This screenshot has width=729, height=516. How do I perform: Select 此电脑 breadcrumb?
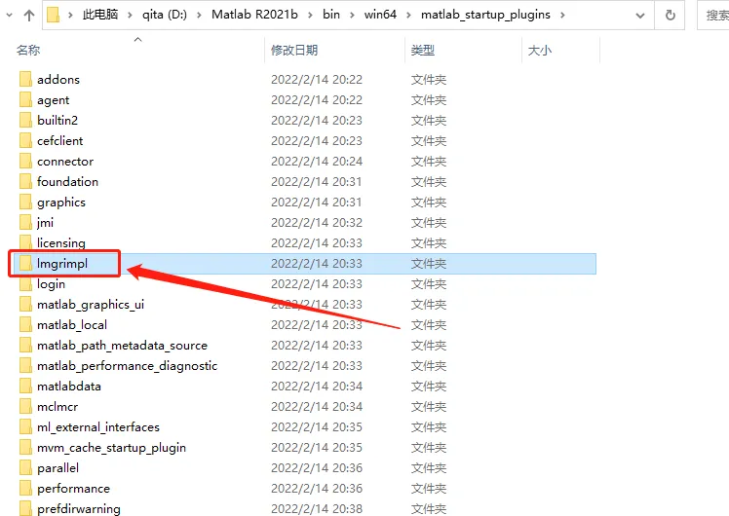pos(100,15)
